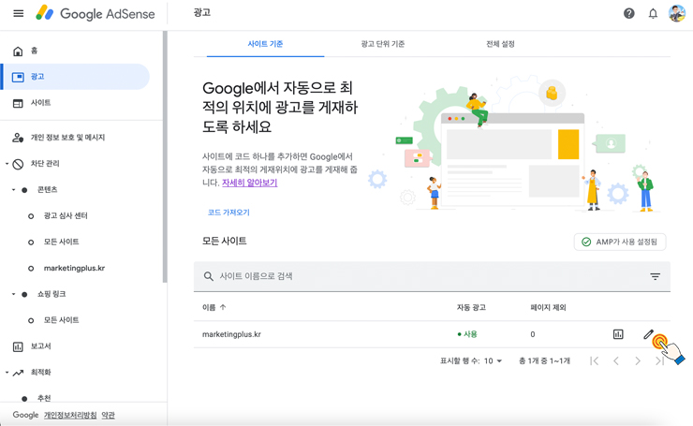The width and height of the screenshot is (693, 426).
Task: Click the AMP가 사용 설정됨 button
Action: tap(620, 242)
